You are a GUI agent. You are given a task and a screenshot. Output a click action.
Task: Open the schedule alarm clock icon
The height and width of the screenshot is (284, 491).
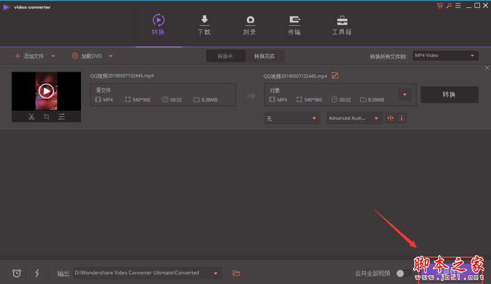(x=17, y=274)
